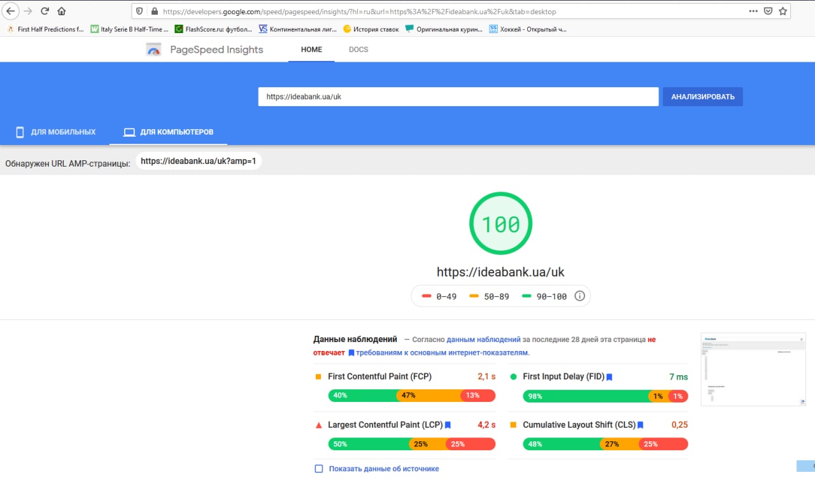Click bookmark flag next to Cumulative Layout Shift

641,425
